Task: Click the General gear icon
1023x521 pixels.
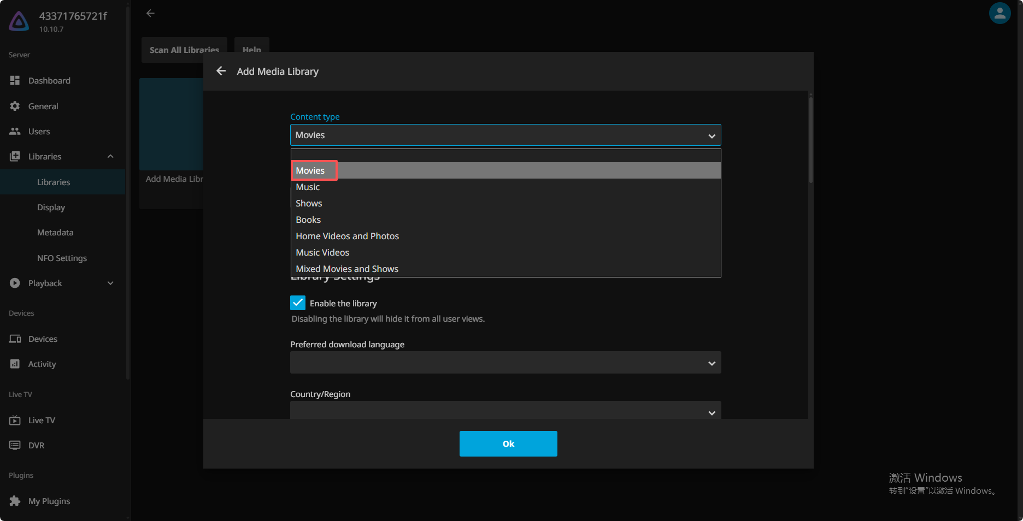Action: coord(15,106)
